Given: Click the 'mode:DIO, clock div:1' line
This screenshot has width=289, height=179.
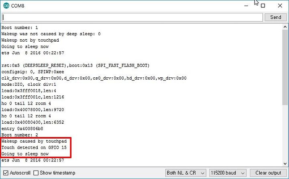Looking at the screenshot, I should [29, 84].
